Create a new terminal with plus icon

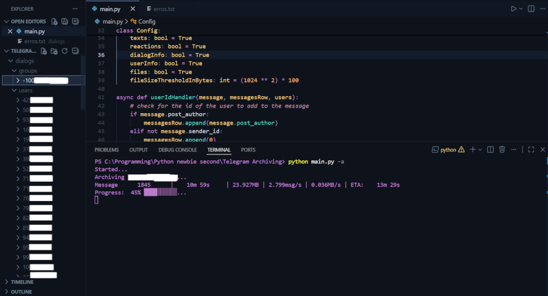tap(472, 150)
